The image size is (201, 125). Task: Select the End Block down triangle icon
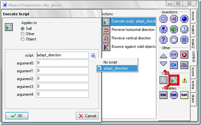[163, 63]
